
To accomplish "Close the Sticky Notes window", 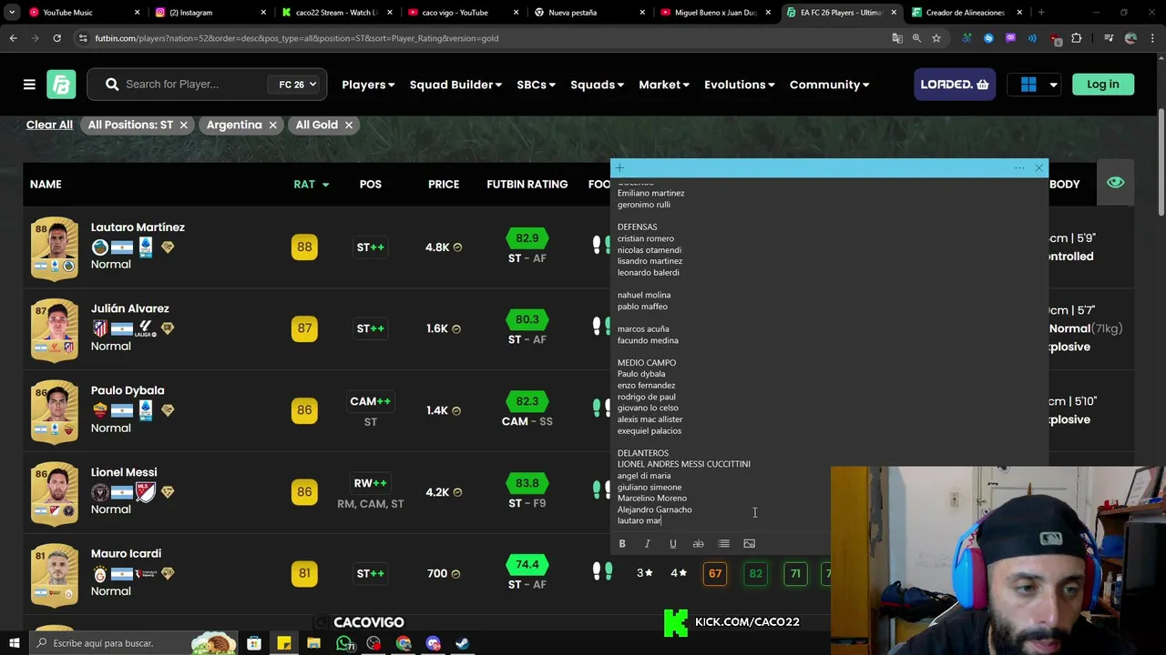I will coord(1038,168).
